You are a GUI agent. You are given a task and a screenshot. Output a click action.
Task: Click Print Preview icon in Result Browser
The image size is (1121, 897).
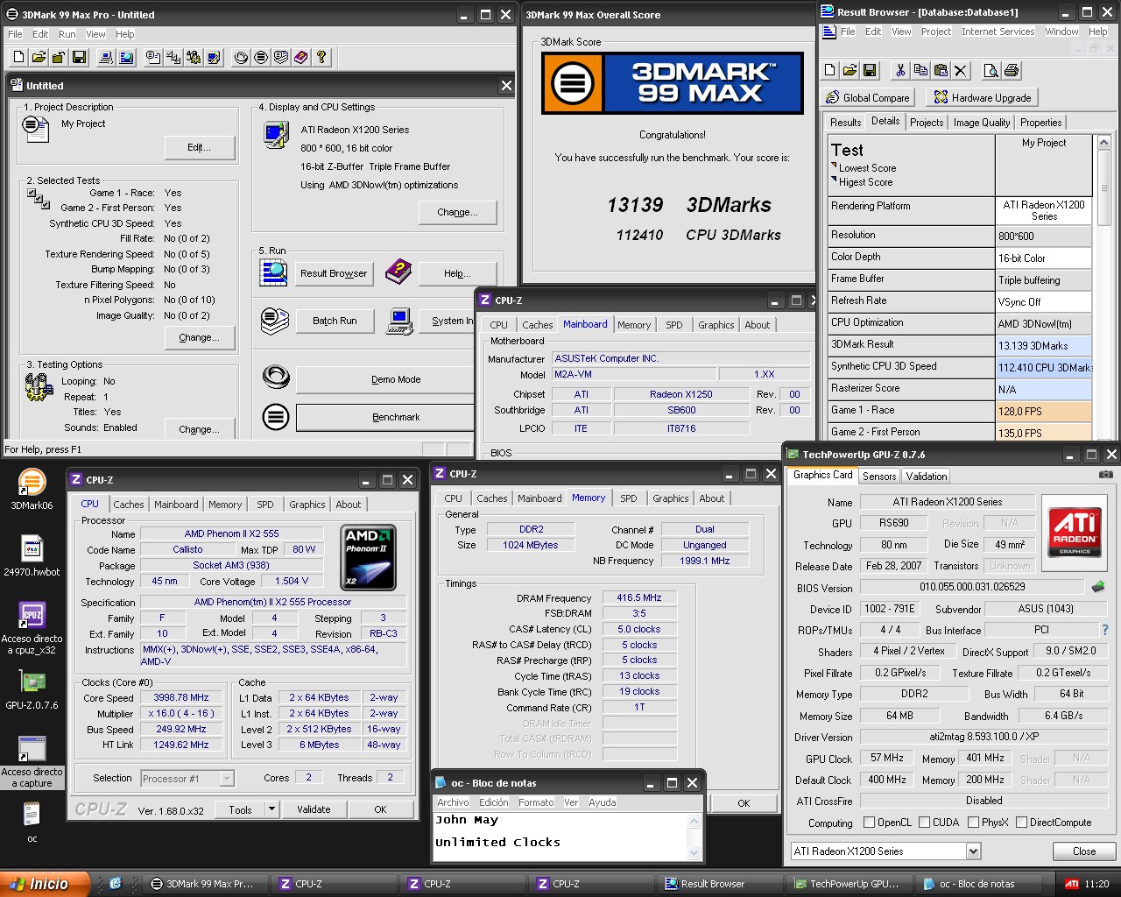991,70
